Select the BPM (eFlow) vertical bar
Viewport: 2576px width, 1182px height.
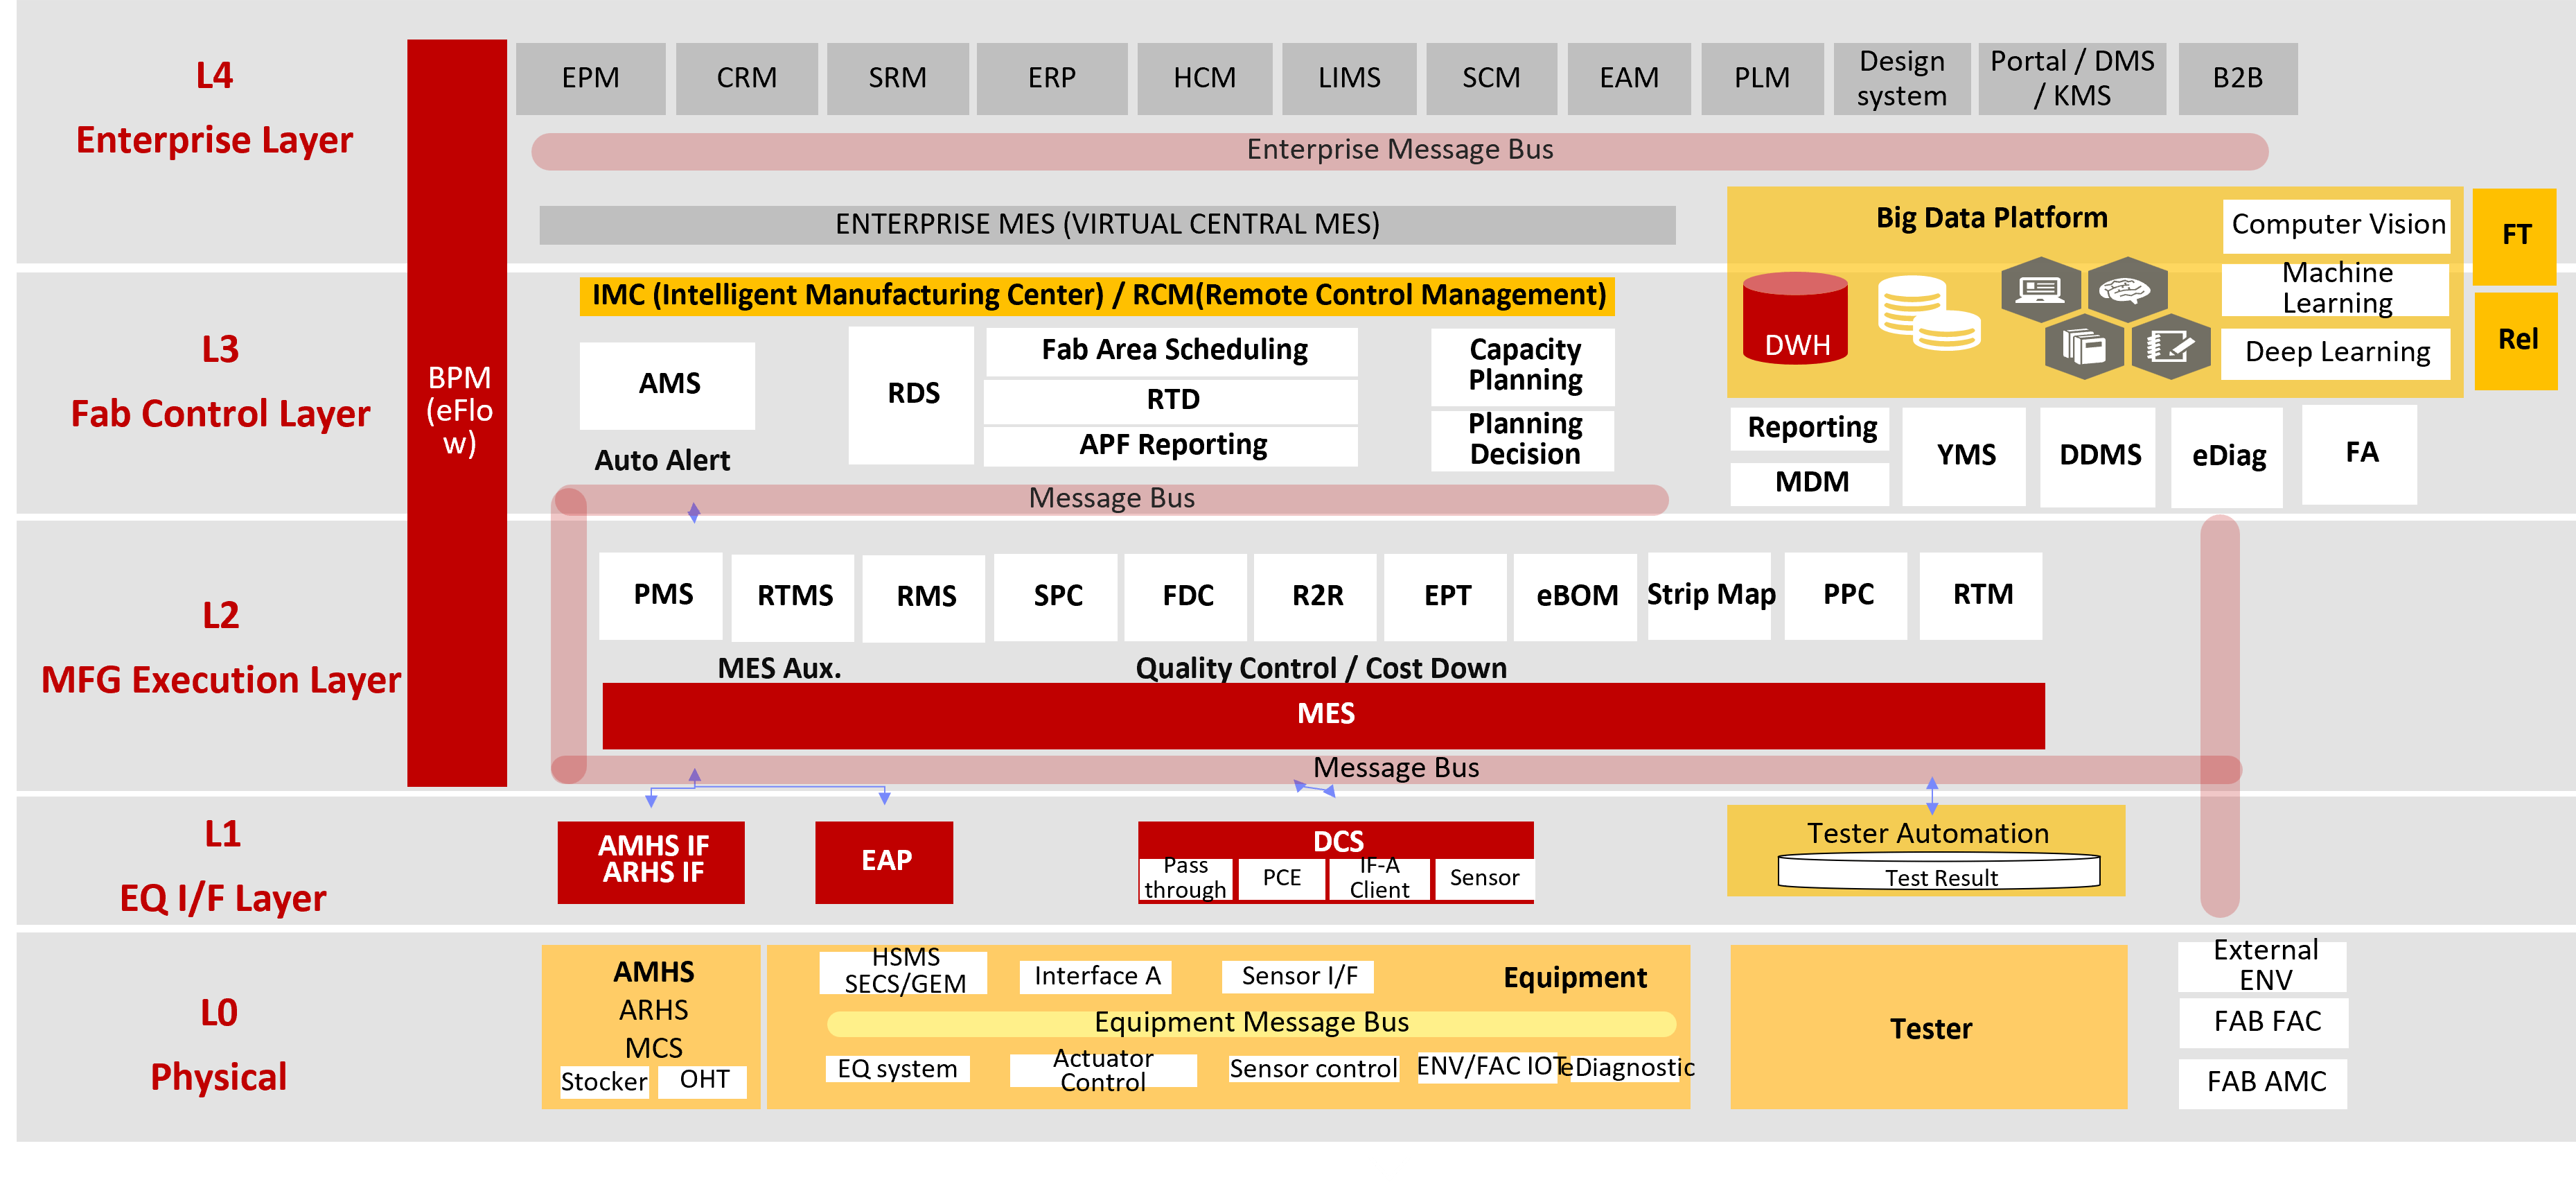click(x=458, y=411)
